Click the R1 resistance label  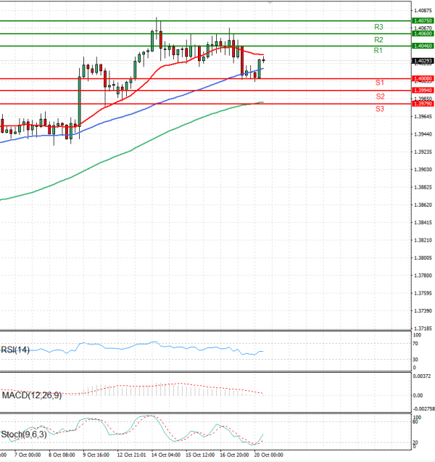(378, 51)
